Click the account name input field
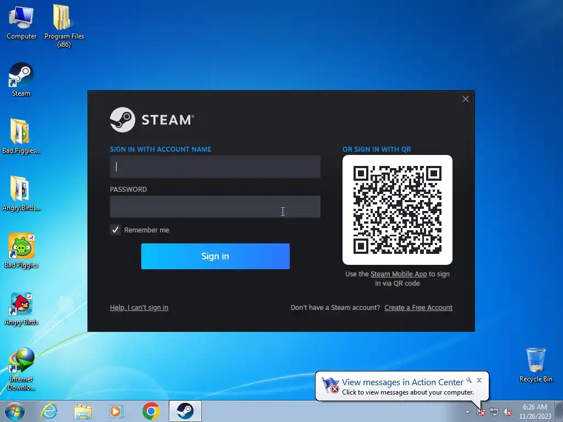563x422 pixels. tap(215, 167)
